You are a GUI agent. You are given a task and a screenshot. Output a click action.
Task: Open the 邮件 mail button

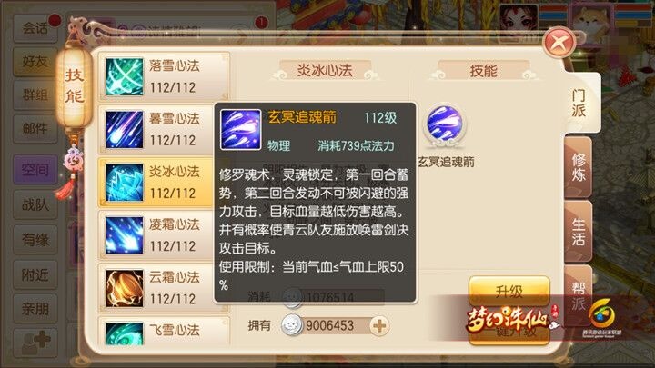pos(35,129)
